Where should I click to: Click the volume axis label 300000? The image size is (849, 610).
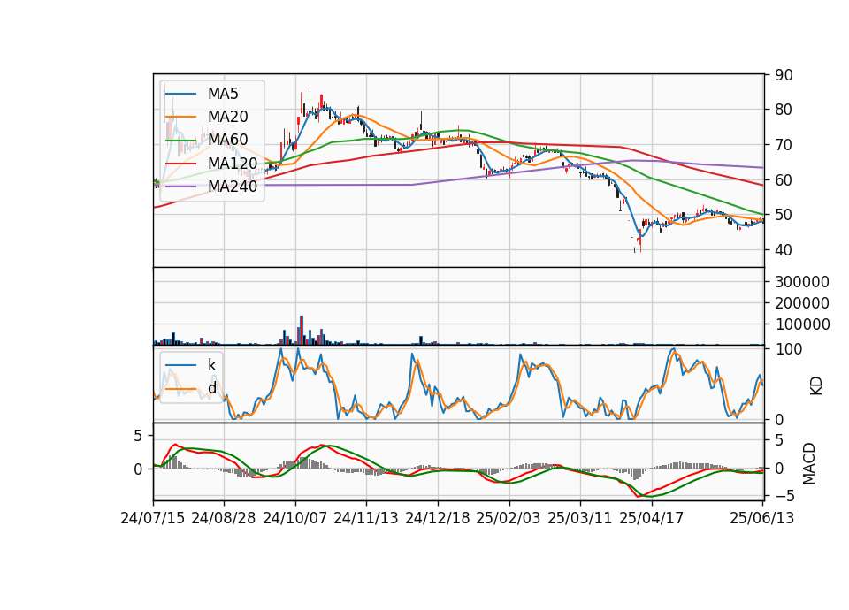(802, 282)
